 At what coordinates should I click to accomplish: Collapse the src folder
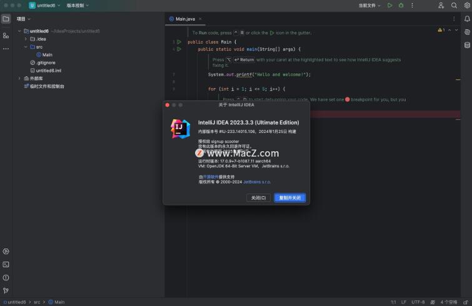[x=26, y=47]
